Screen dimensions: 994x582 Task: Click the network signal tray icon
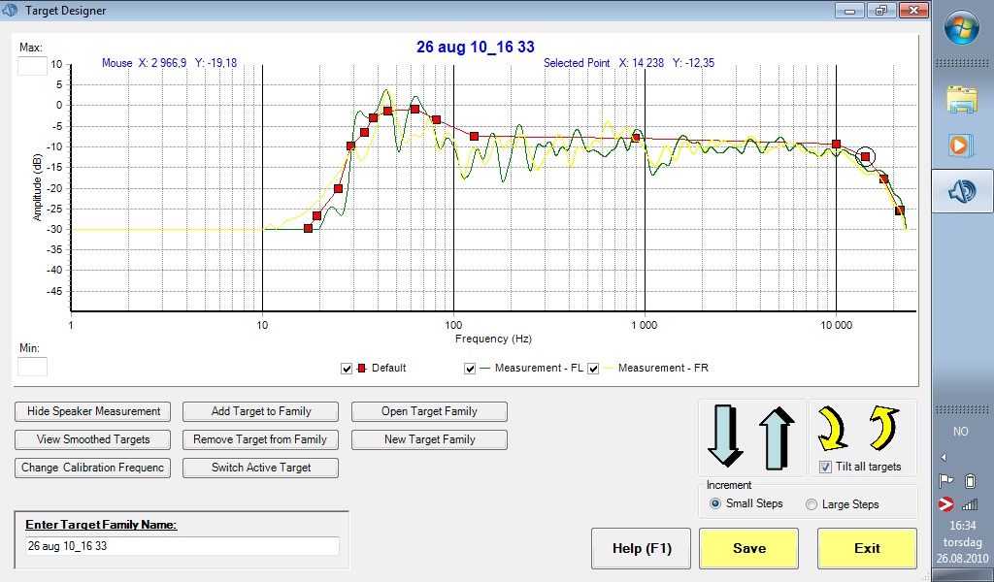(970, 503)
